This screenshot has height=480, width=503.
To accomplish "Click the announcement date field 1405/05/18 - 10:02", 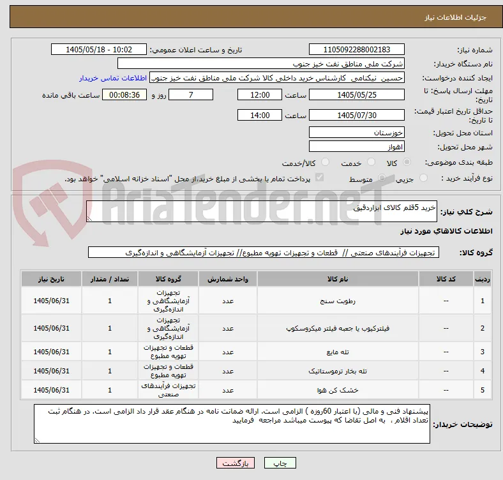I will (99, 49).
